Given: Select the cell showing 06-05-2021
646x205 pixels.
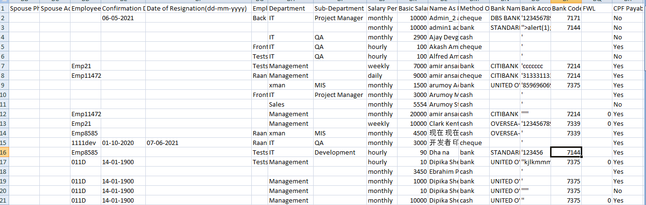Looking at the screenshot, I should (123, 18).
